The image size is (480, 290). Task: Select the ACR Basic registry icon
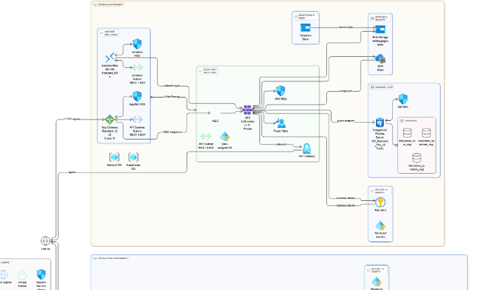[381, 59]
